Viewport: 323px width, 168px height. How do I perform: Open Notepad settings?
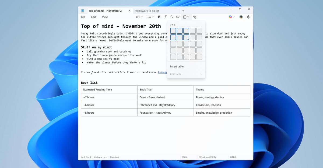[248, 17]
